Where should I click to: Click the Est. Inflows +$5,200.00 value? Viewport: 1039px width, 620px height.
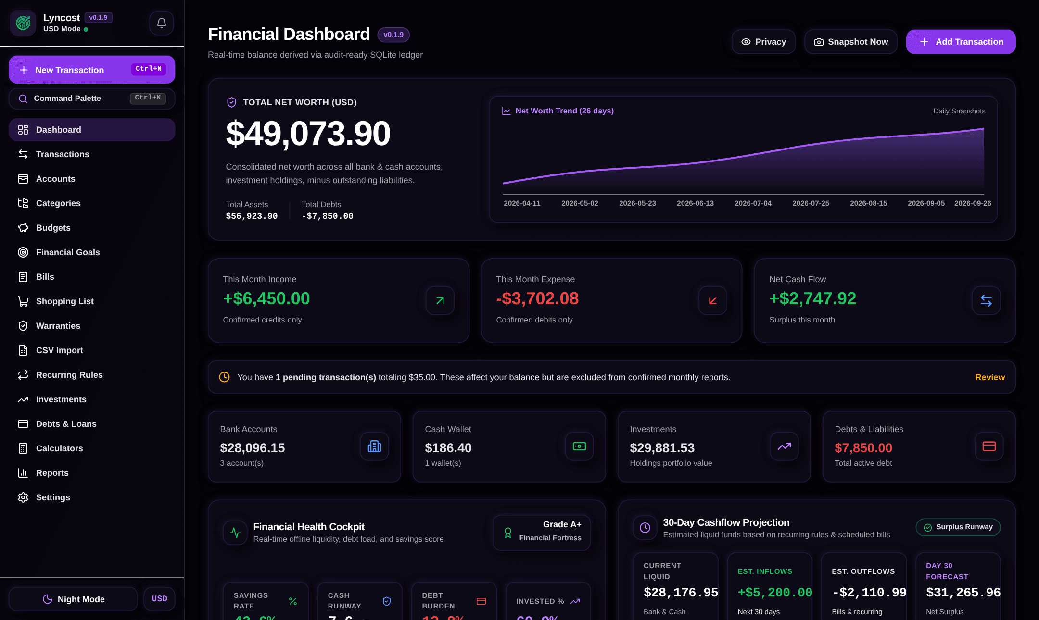pyautogui.click(x=775, y=593)
